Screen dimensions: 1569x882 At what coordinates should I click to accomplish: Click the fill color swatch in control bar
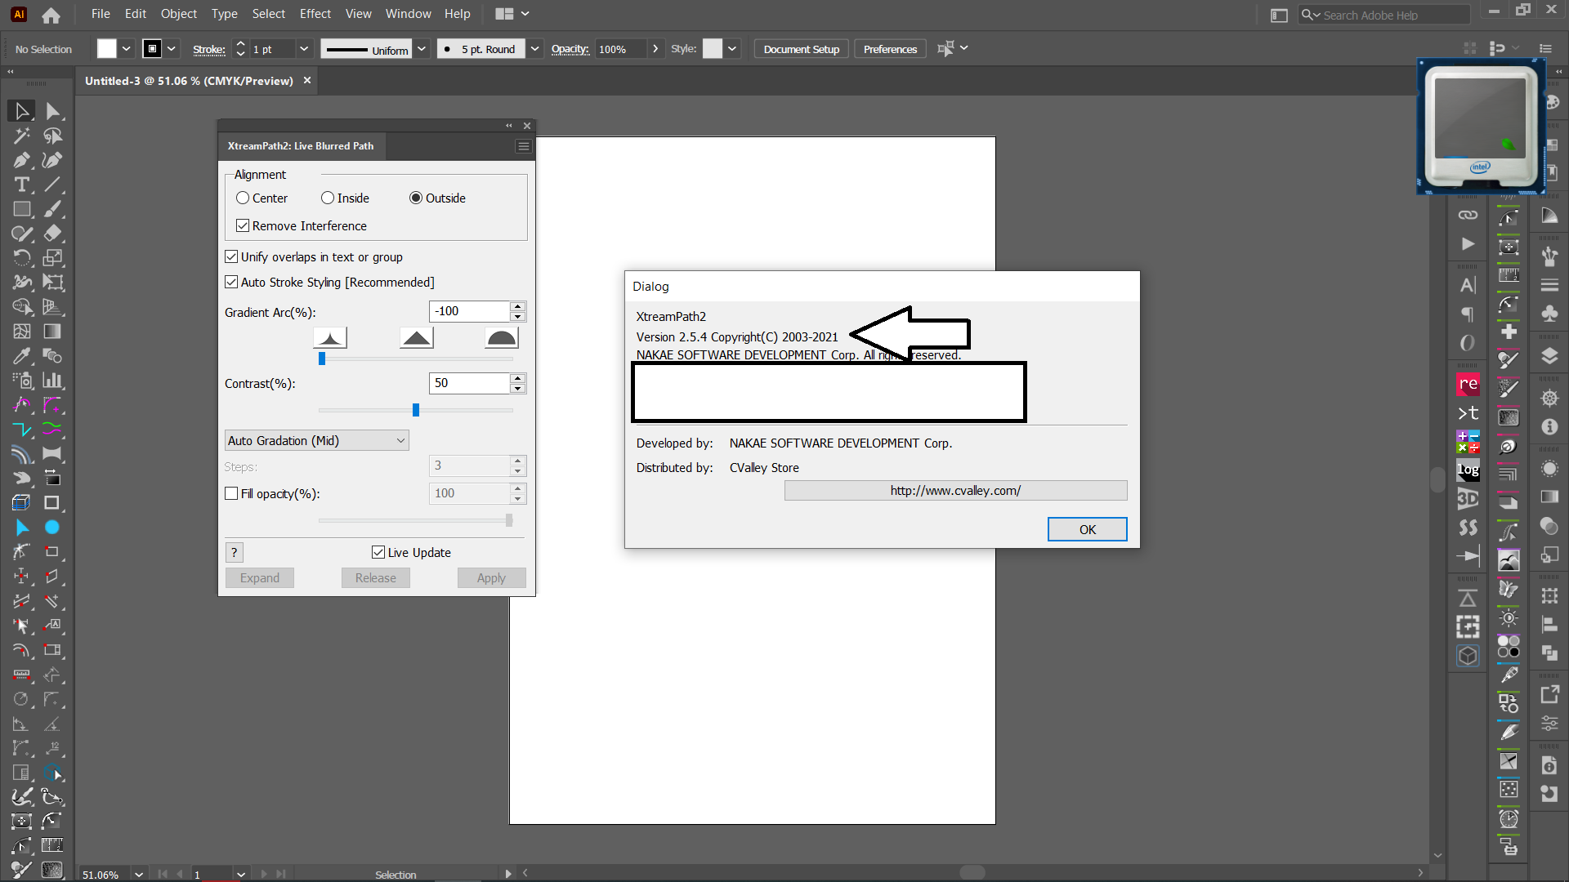[x=107, y=49]
